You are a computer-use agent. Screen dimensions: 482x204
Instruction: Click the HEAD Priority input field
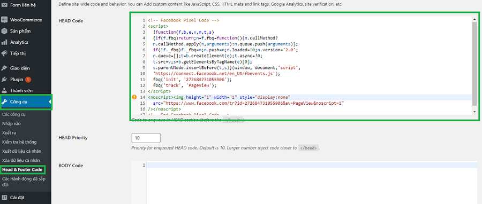pos(146,138)
